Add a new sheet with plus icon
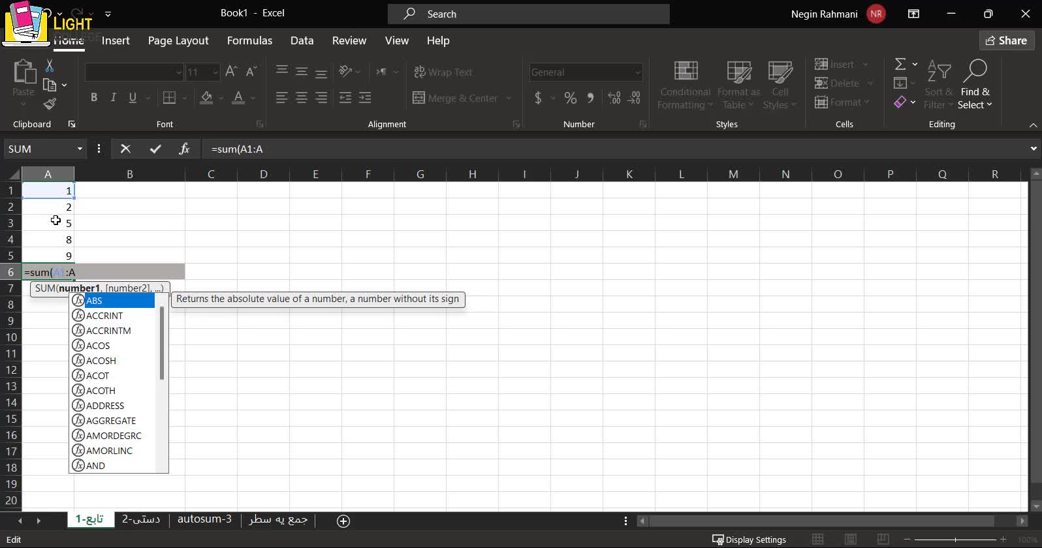The width and height of the screenshot is (1042, 548). point(343,521)
